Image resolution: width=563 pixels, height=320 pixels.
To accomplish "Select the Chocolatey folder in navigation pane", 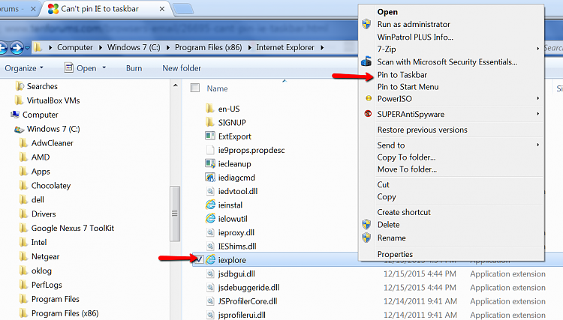I will tap(50, 185).
